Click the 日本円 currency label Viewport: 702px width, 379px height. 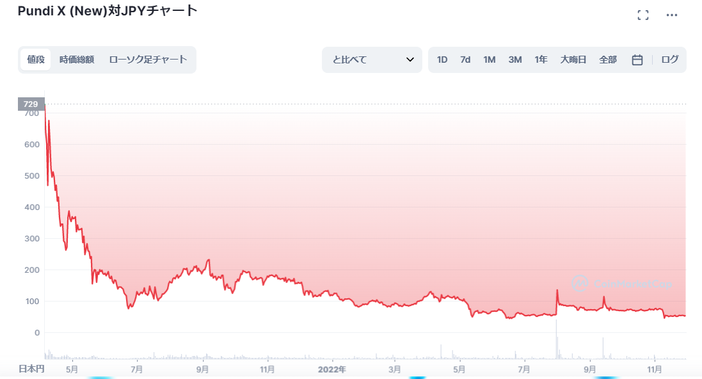point(31,369)
